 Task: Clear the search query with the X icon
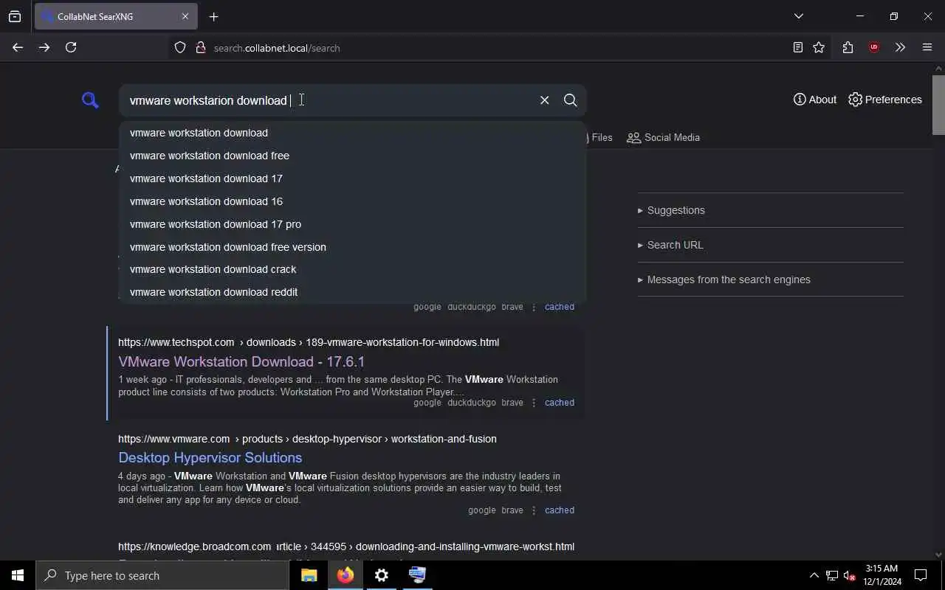pos(544,100)
